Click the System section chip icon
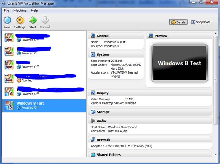The width and height of the screenshot is (220, 164). (93, 54)
